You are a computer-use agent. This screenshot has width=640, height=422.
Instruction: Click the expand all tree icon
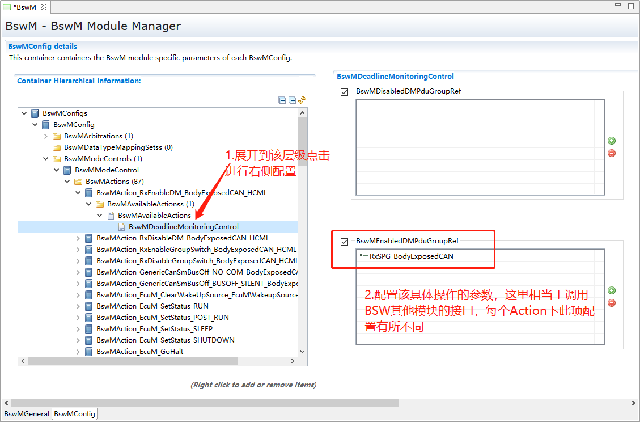click(x=292, y=100)
